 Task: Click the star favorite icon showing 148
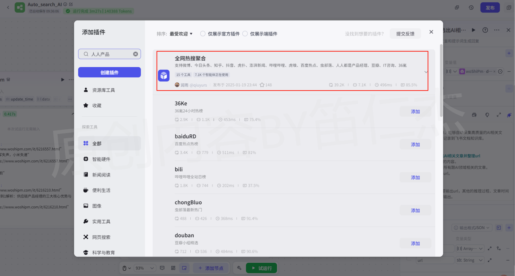tap(262, 85)
